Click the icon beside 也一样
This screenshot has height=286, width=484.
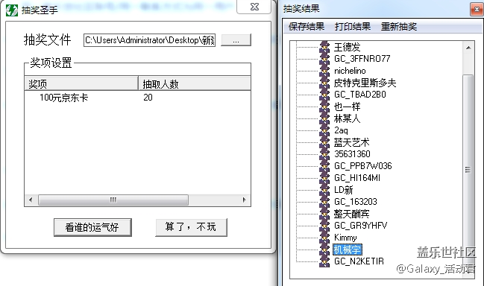click(x=324, y=107)
